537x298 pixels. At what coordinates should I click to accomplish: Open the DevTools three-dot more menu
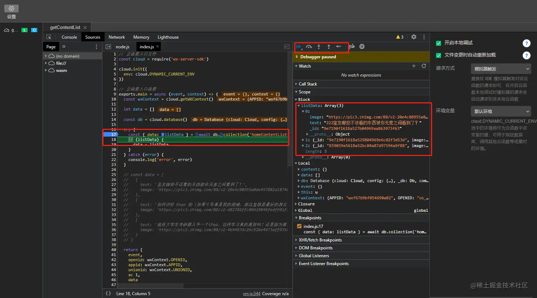click(x=424, y=37)
